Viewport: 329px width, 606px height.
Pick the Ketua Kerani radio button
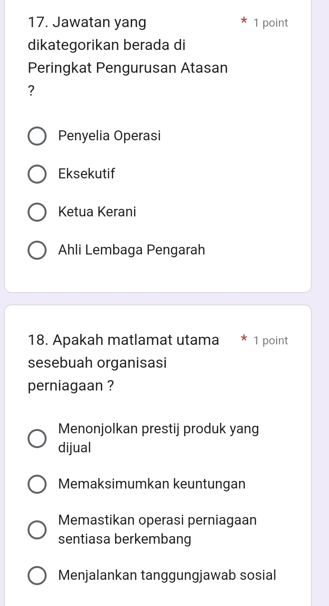click(38, 212)
